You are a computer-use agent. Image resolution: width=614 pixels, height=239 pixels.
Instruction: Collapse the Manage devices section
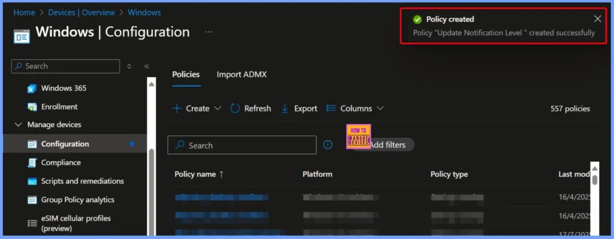pos(18,125)
